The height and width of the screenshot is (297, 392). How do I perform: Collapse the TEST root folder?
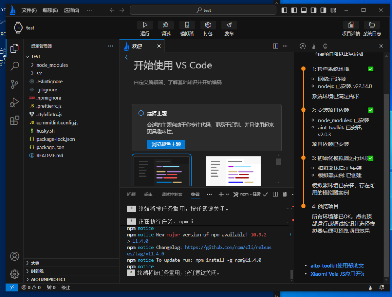71,57
